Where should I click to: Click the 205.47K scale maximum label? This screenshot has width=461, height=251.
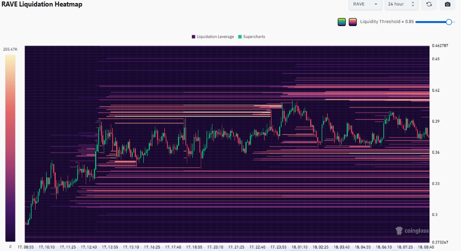(x=10, y=49)
